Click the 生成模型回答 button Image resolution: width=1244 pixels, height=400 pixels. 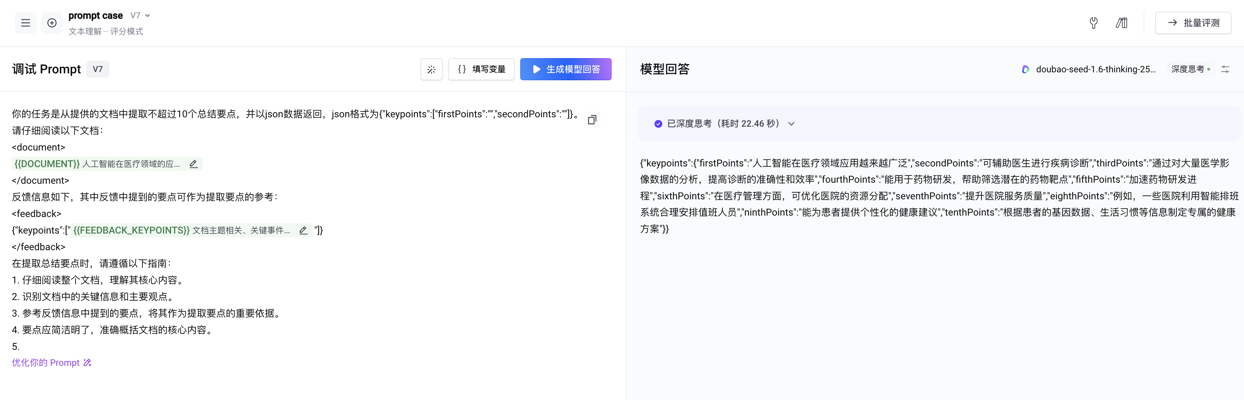pos(566,70)
